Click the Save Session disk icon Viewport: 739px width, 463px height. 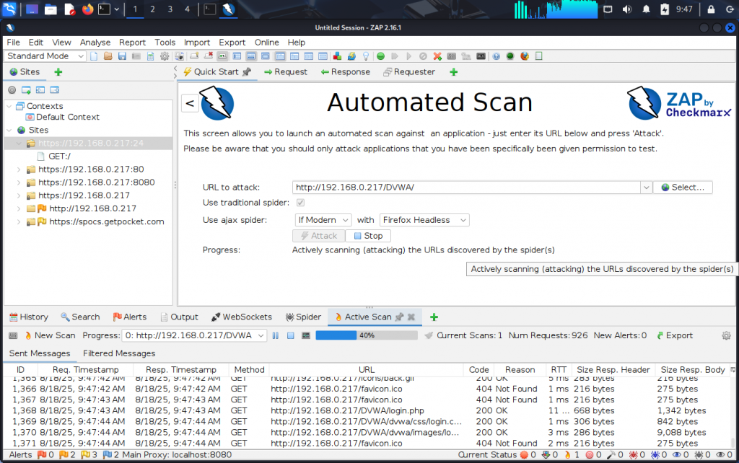[122, 56]
